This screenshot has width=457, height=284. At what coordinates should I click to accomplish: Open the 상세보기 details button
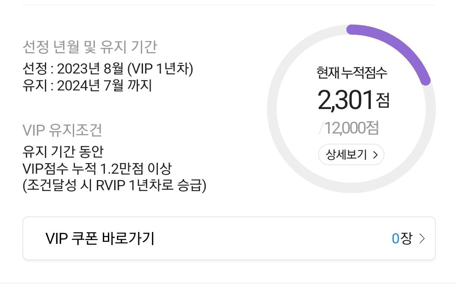(x=350, y=155)
